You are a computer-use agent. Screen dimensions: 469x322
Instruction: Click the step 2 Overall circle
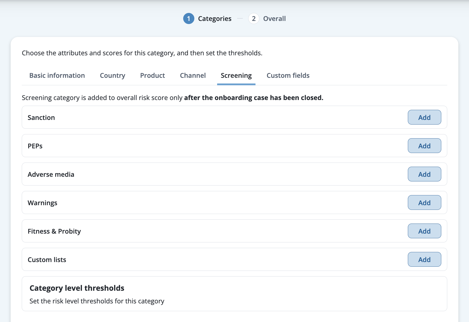(254, 19)
